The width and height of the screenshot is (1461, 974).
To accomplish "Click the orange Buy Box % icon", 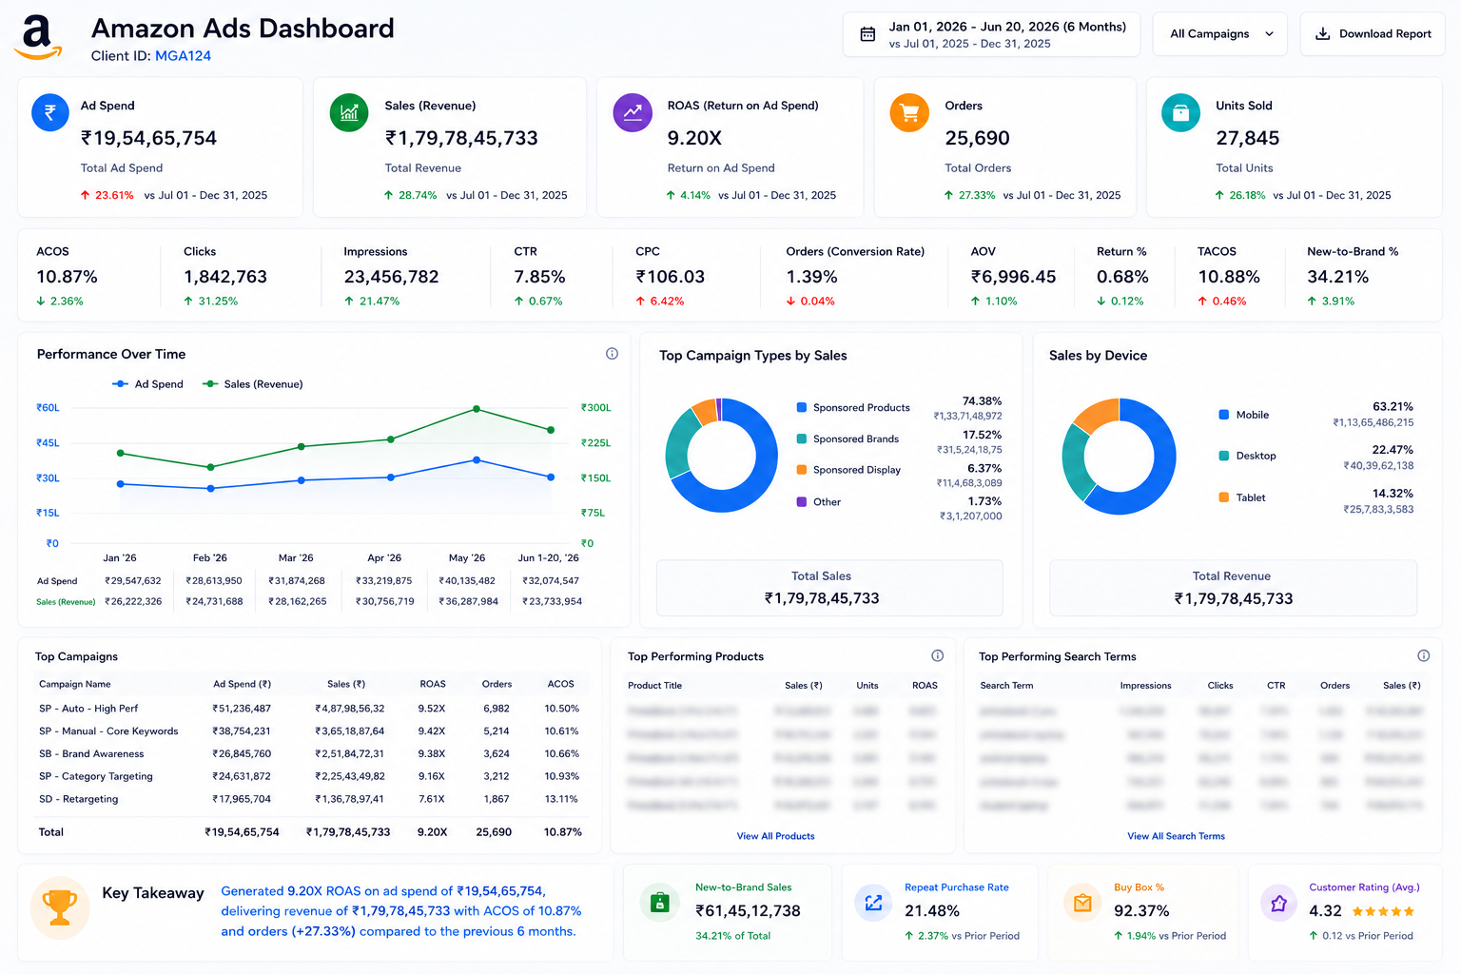I will click(1082, 903).
